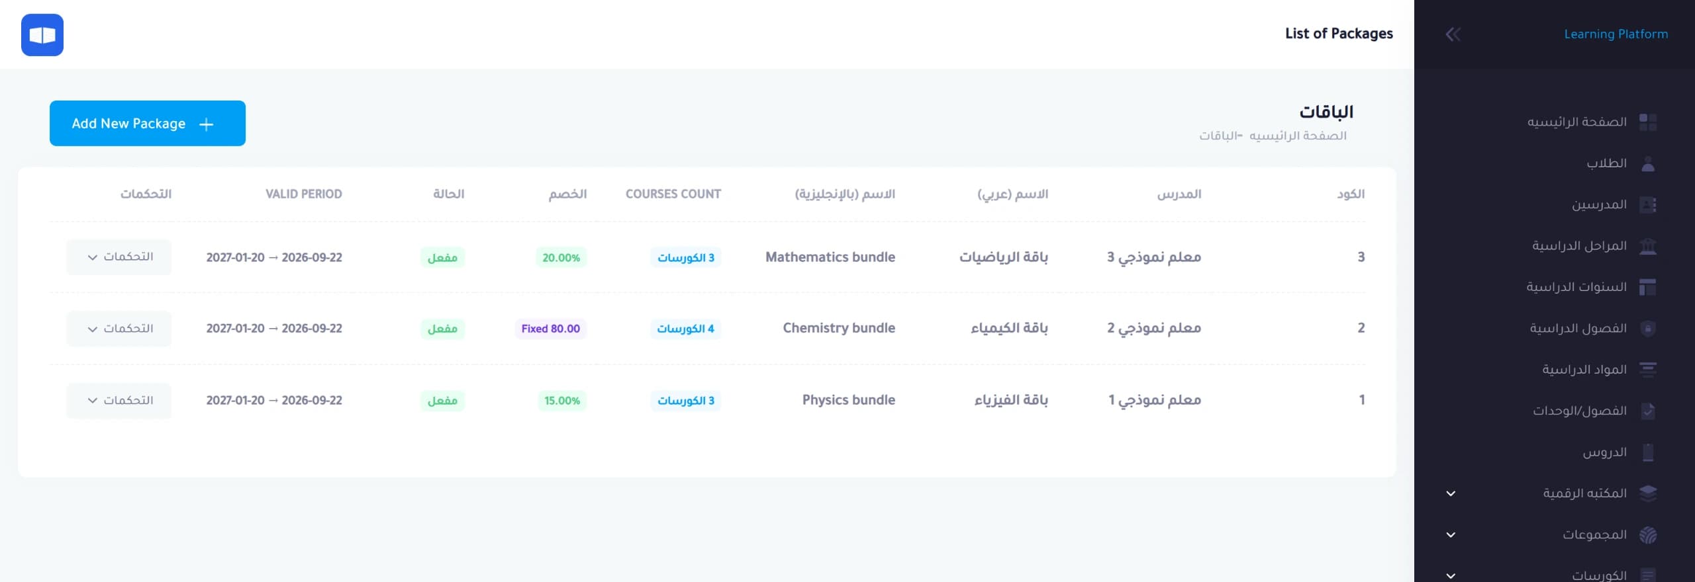1695x582 pixels.
Task: Click Add New Package button
Action: click(x=148, y=124)
